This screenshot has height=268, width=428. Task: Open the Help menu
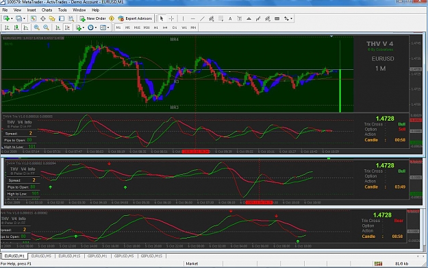click(x=95, y=10)
